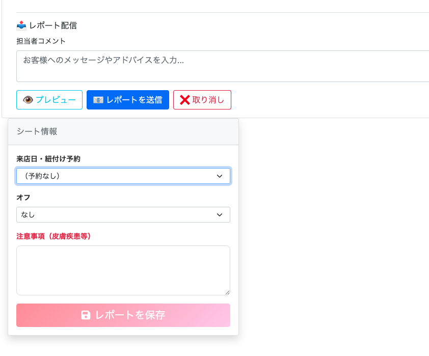
Task: Click the chevron on the（予約なし）selector
Action: (x=220, y=176)
